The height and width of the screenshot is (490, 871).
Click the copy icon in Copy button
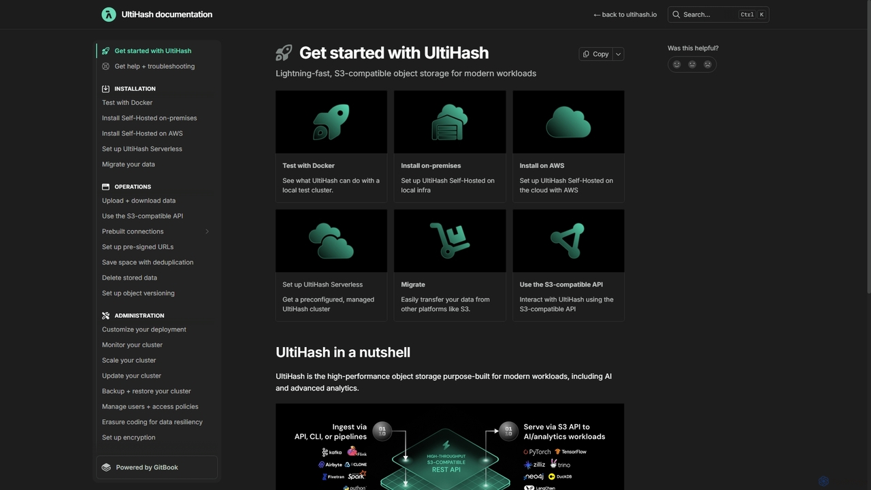[x=586, y=54]
